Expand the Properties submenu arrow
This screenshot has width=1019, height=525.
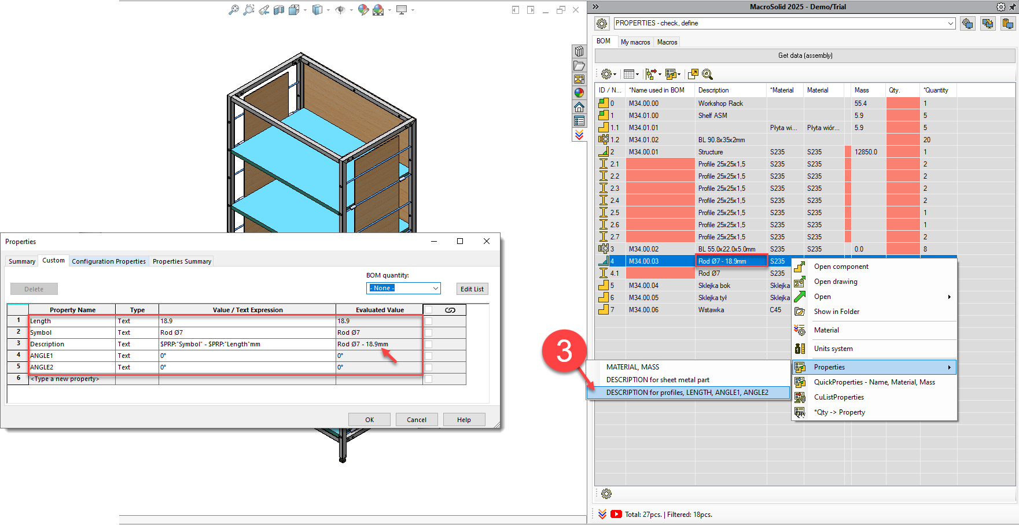[x=949, y=367]
